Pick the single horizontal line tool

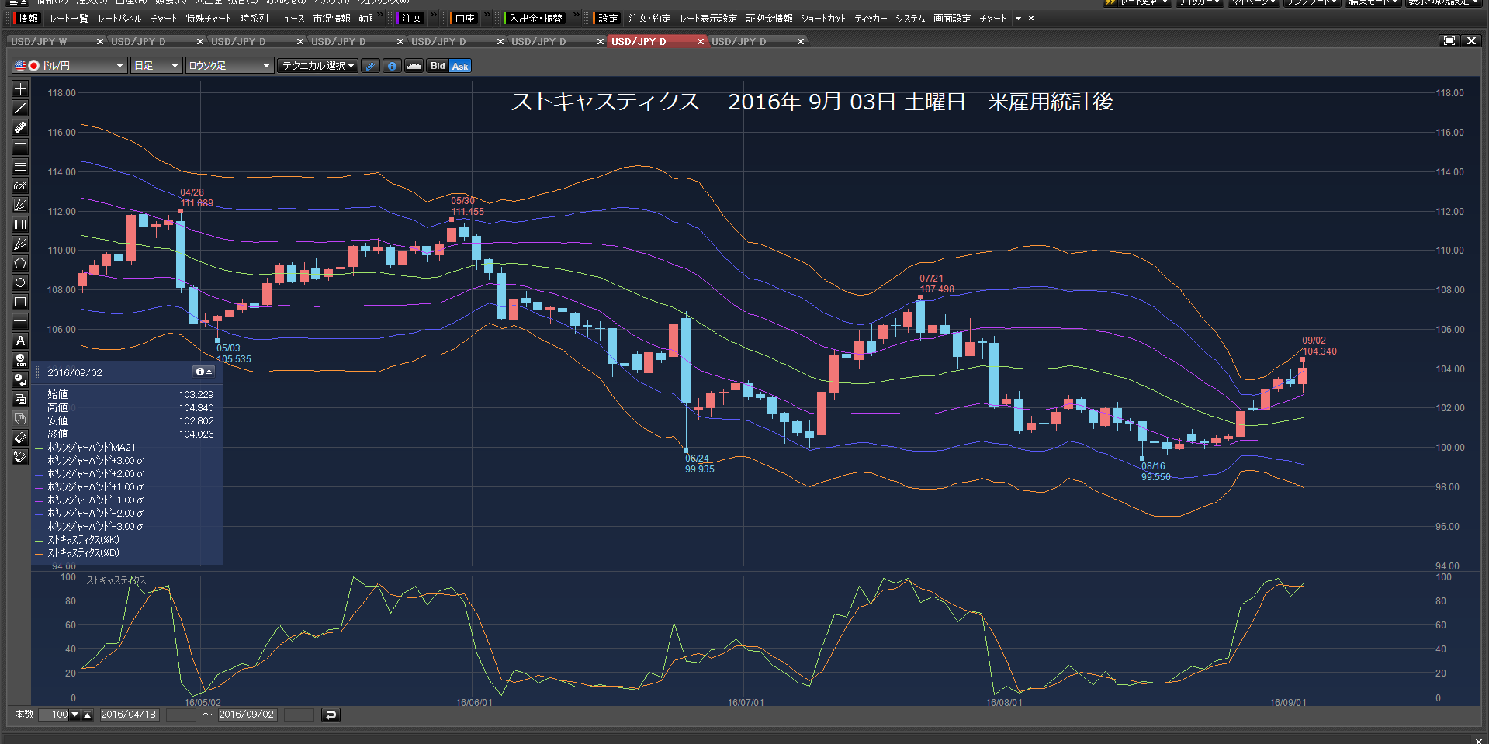coord(20,321)
